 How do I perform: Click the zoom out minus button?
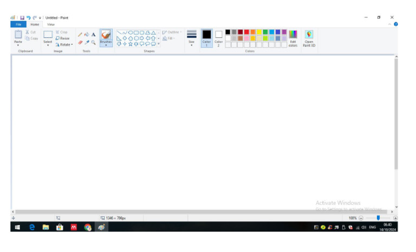(361, 218)
